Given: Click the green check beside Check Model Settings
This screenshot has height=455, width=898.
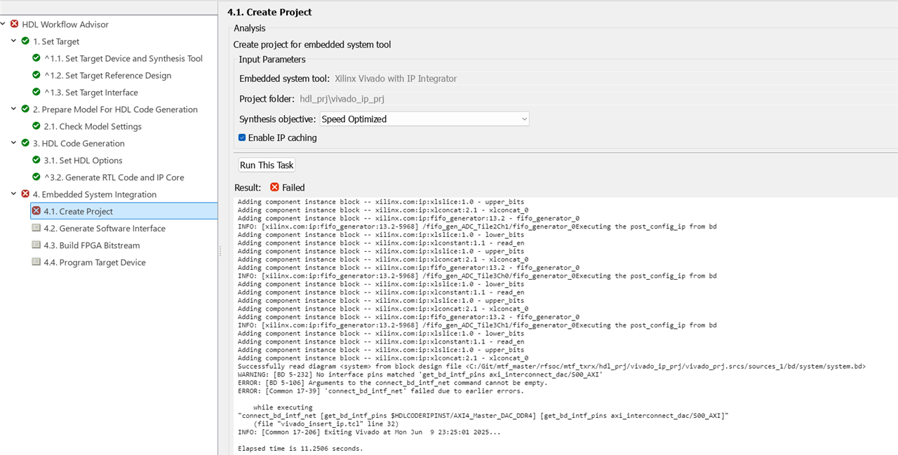Looking at the screenshot, I should point(36,126).
